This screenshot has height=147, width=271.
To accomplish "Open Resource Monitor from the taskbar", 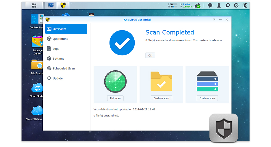I will pyautogui.click(x=51, y=5).
